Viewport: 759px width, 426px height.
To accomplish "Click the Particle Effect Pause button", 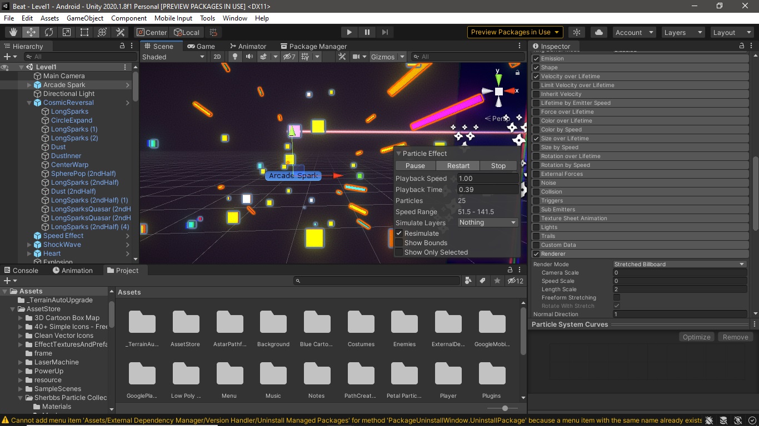I will click(x=415, y=166).
